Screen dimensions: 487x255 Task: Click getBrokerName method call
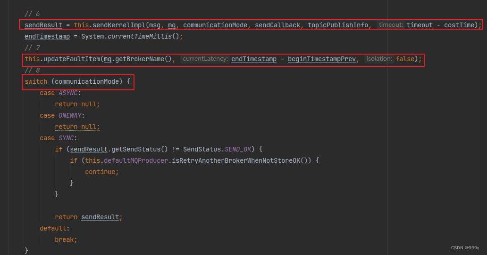140,59
